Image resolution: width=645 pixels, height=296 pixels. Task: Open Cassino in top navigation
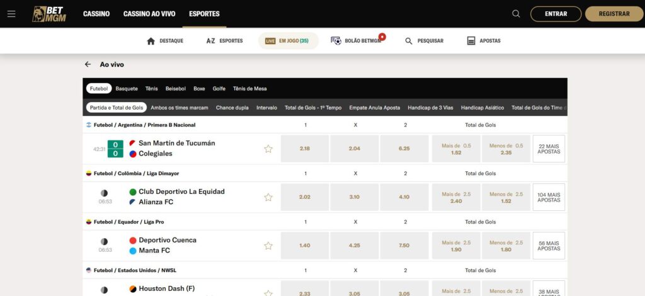click(x=96, y=14)
